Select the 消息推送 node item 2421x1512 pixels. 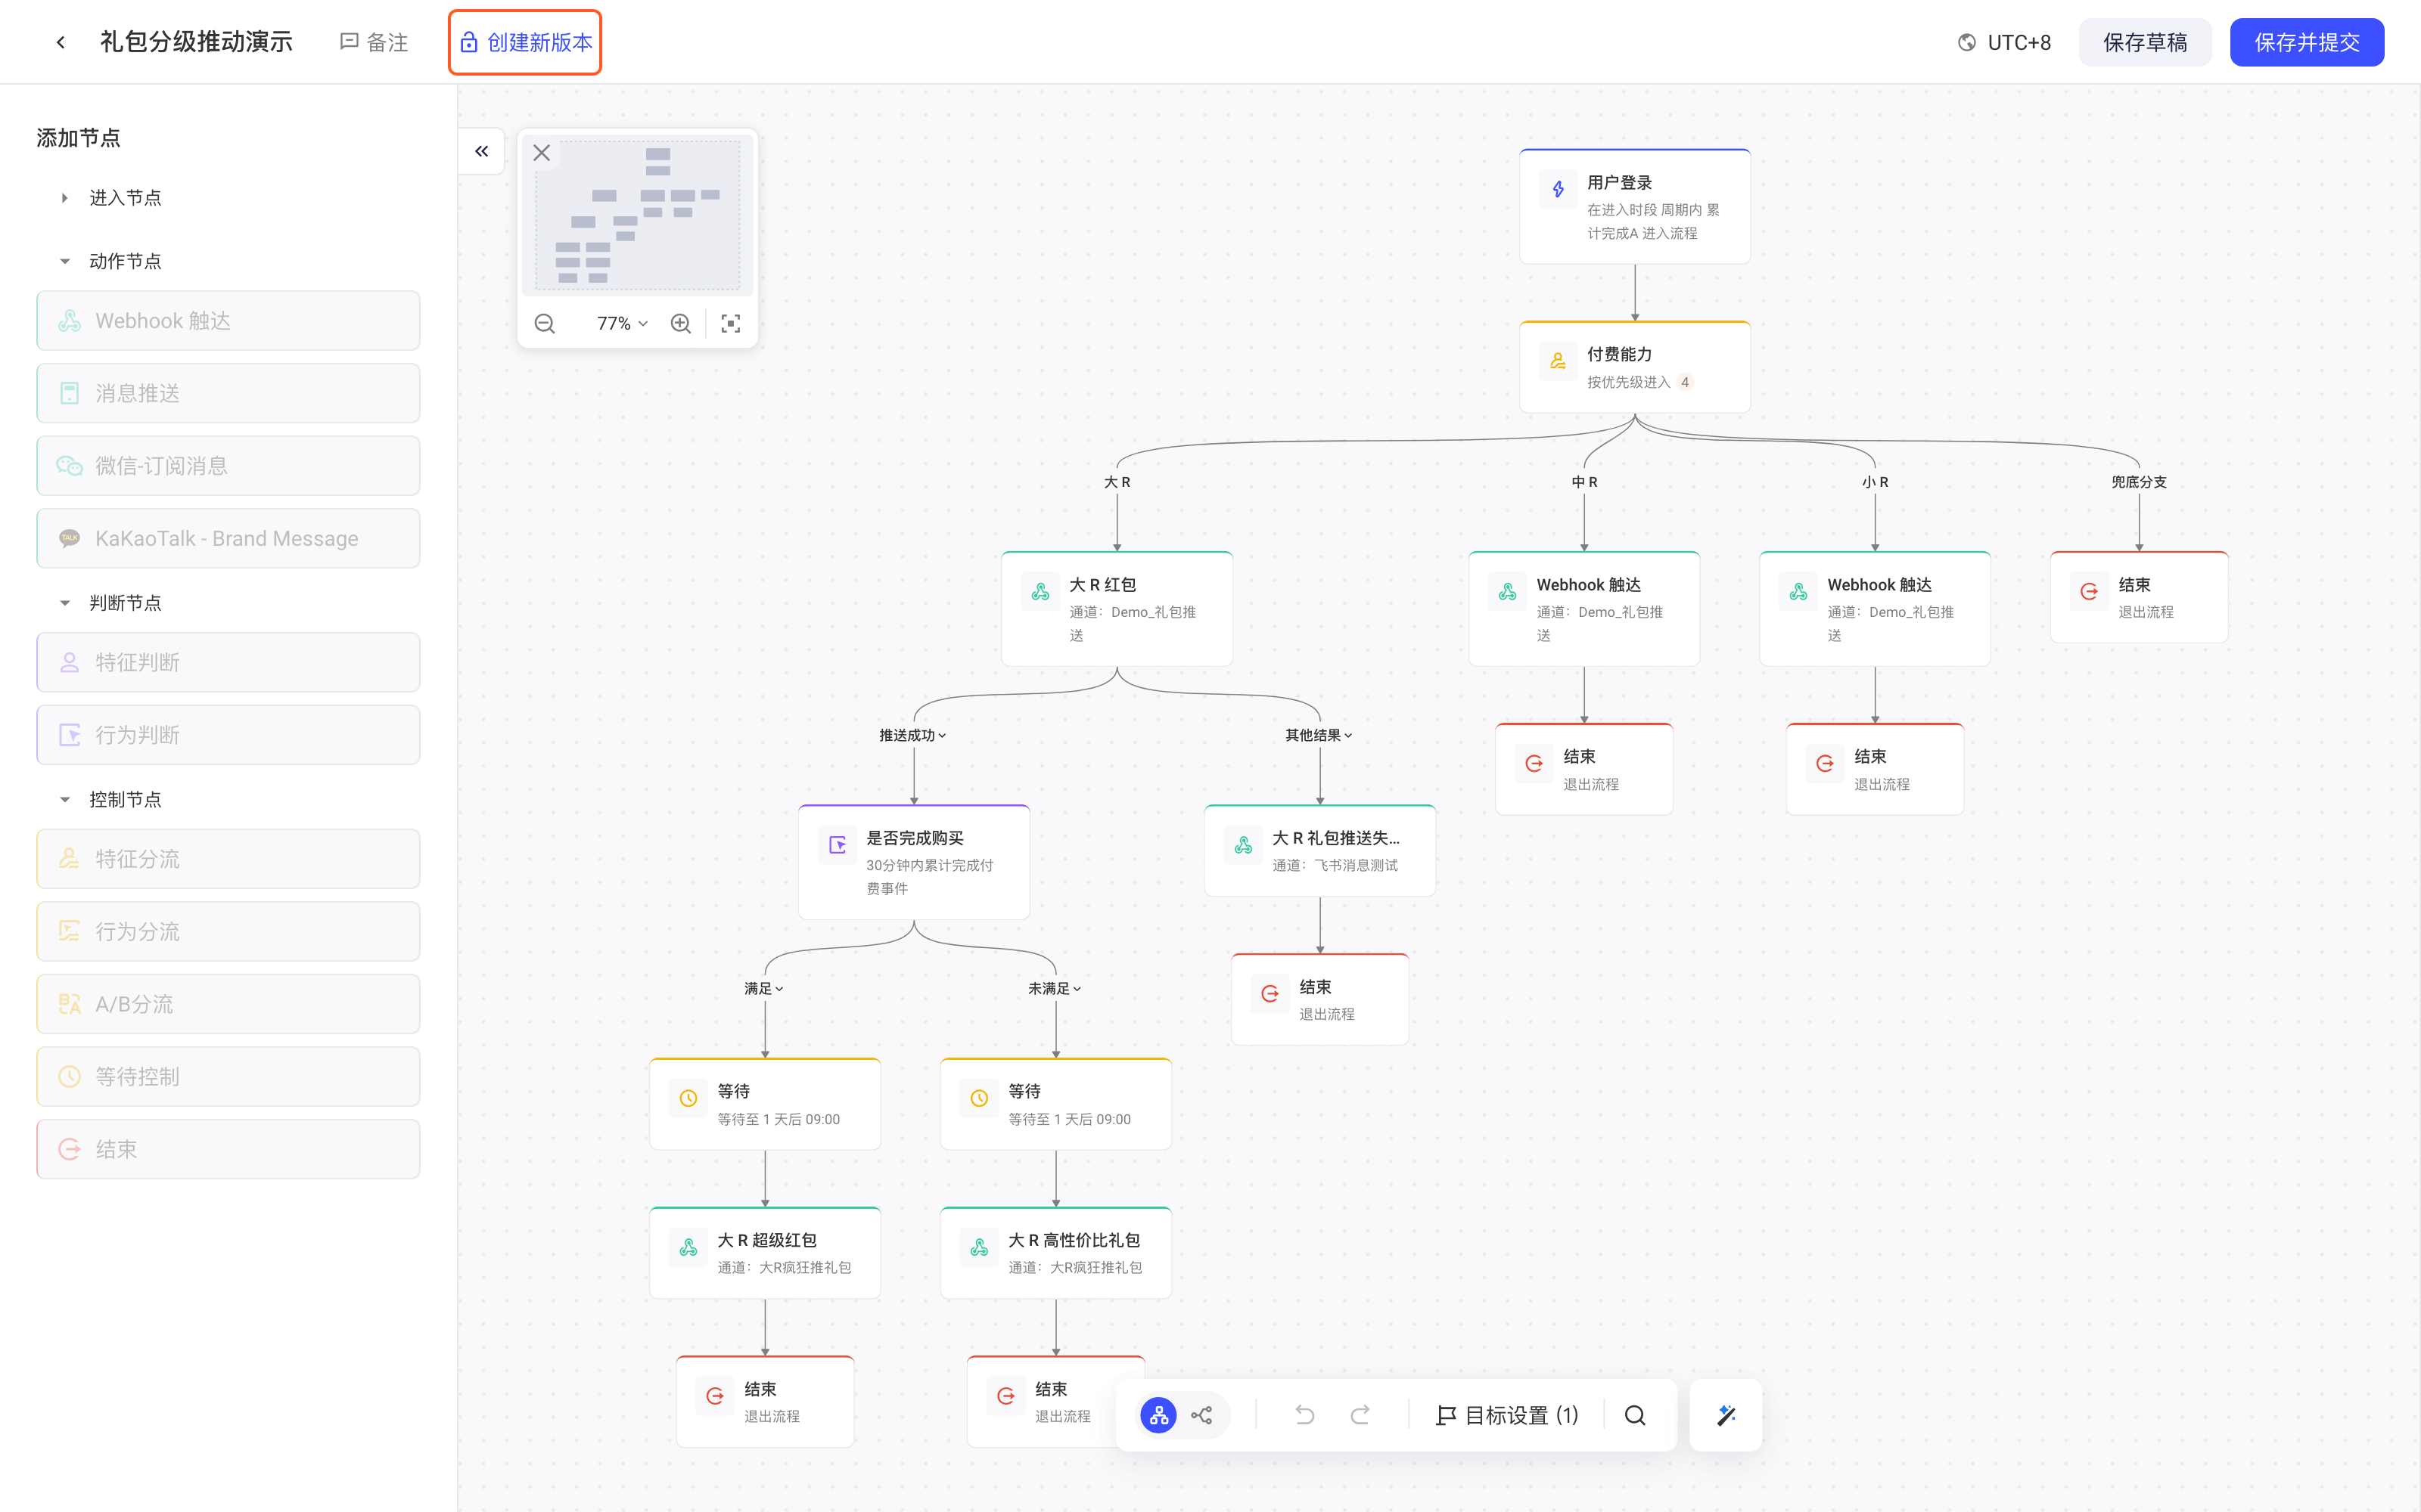[x=228, y=393]
